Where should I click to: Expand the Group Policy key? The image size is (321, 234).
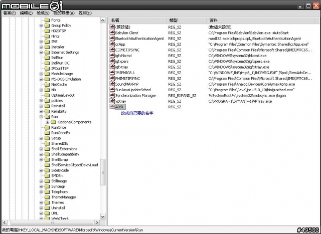tap(41, 26)
